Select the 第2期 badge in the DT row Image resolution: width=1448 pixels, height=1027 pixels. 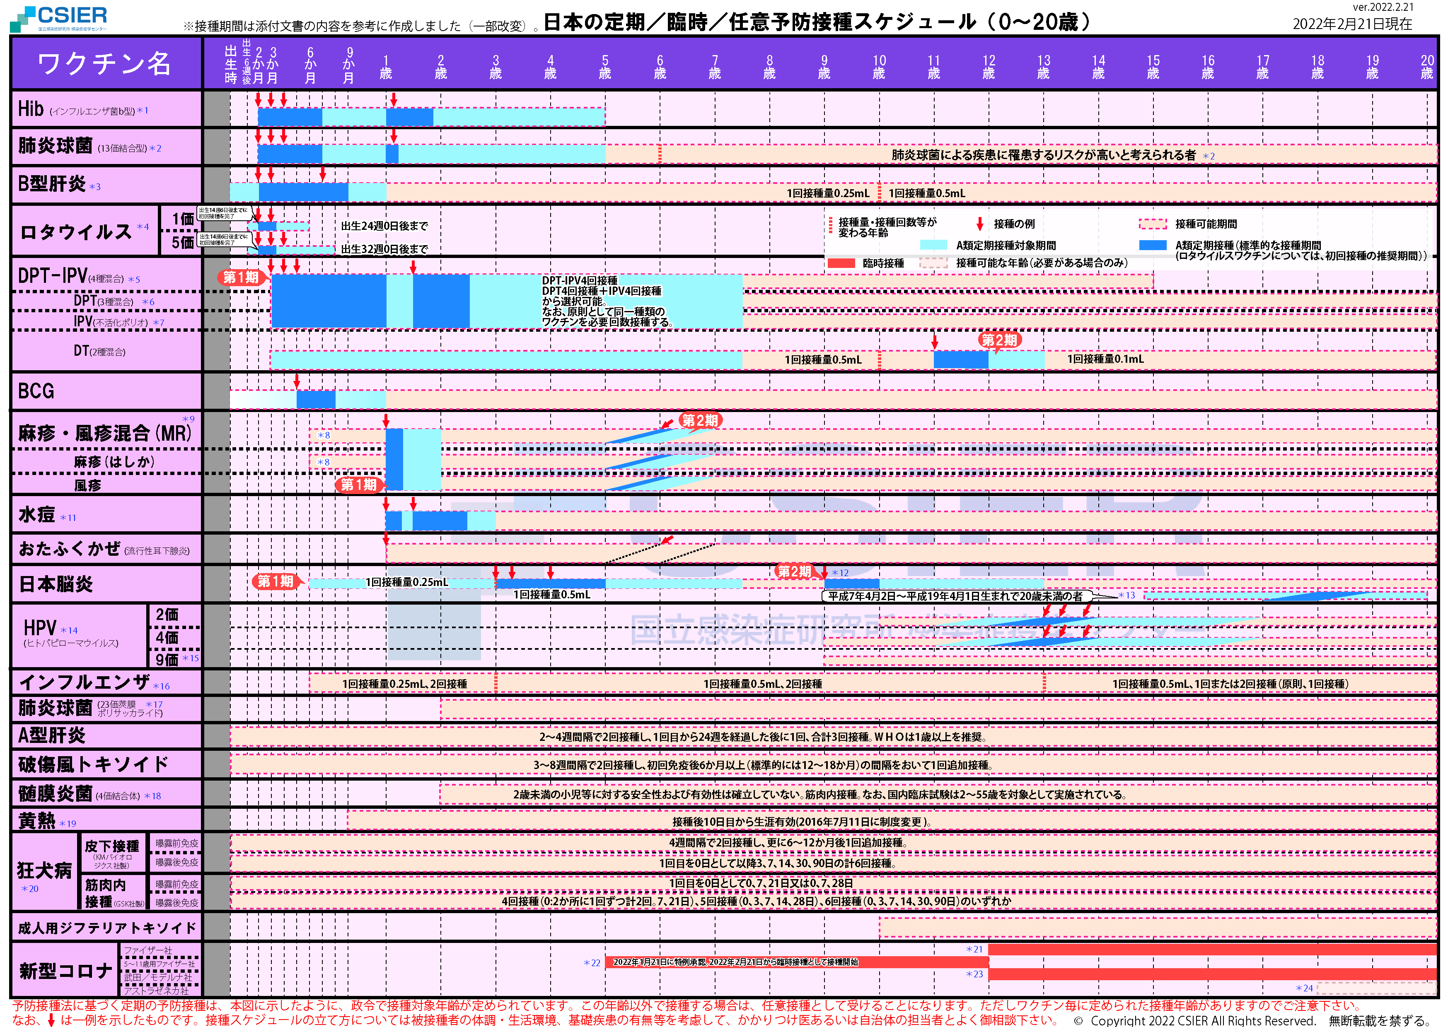tap(999, 340)
